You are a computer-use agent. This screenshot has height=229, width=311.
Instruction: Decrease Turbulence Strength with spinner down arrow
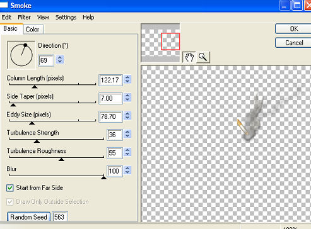(127, 137)
